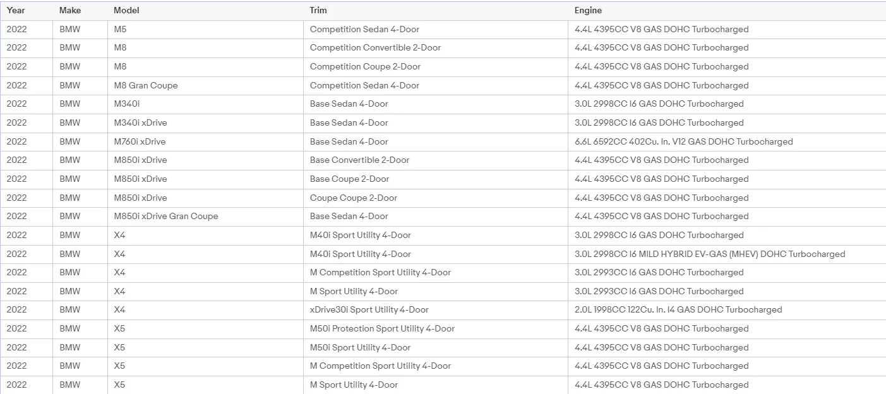Click the M850i xDrive Gran Coupe cell
Image resolution: width=886 pixels, height=394 pixels.
205,217
